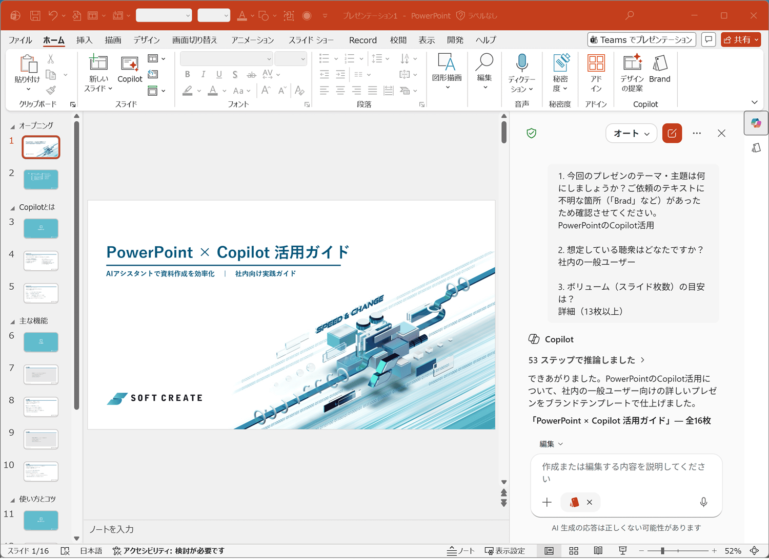769x560 pixels.
Task: Collapse the Copilotとは section
Action: 13,208
